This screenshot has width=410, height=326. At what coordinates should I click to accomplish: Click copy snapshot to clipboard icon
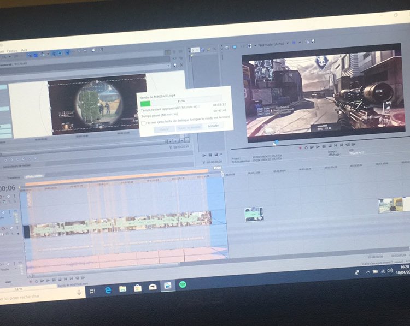[307, 42]
